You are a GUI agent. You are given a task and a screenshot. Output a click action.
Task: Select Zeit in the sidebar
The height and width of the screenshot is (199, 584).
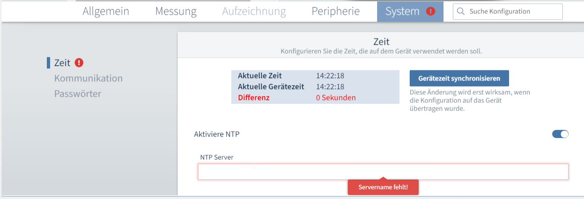62,63
